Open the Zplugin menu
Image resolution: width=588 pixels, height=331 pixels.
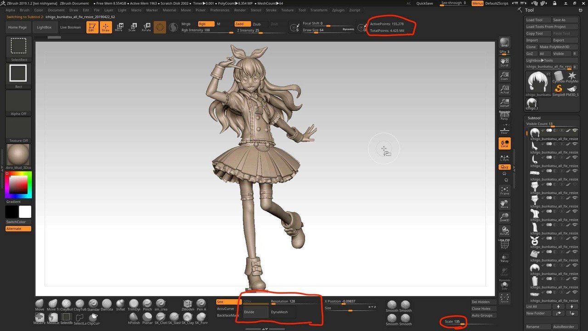pos(338,10)
